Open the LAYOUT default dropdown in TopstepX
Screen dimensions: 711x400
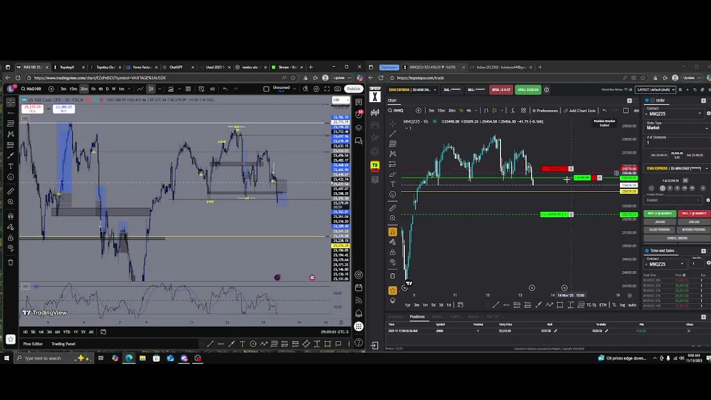pyautogui.click(x=656, y=89)
